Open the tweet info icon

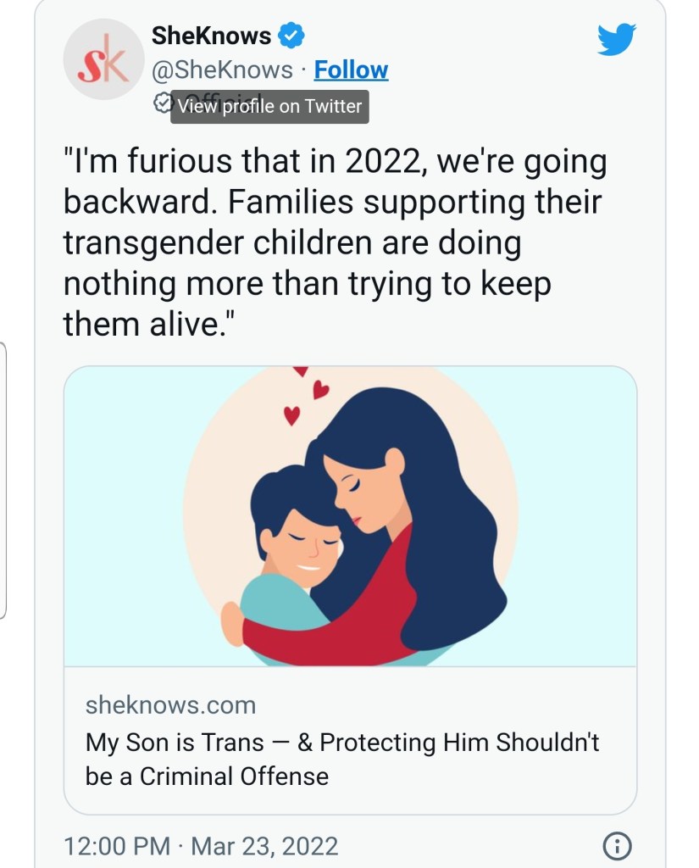tap(616, 845)
